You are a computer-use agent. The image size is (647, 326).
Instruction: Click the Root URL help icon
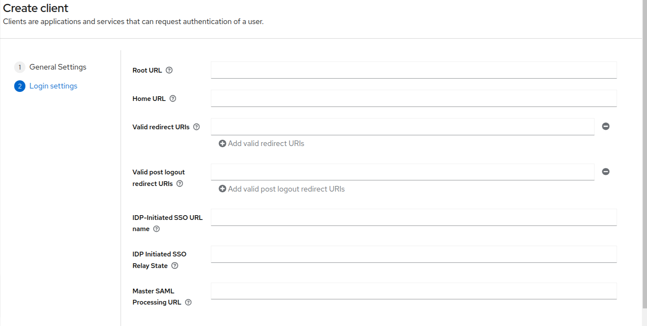(169, 70)
